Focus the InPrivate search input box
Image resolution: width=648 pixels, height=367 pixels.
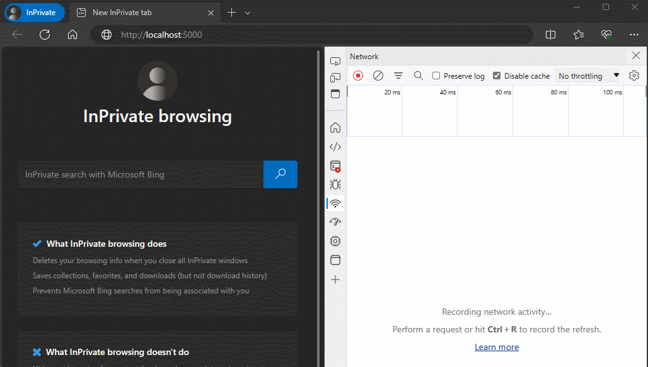click(x=140, y=174)
